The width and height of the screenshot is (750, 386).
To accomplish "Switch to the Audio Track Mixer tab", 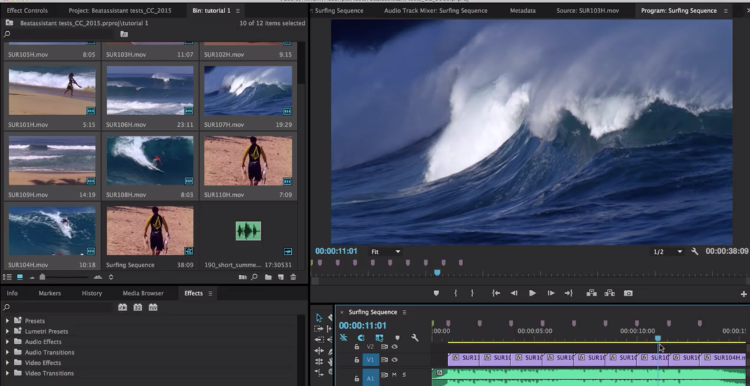I will click(436, 11).
